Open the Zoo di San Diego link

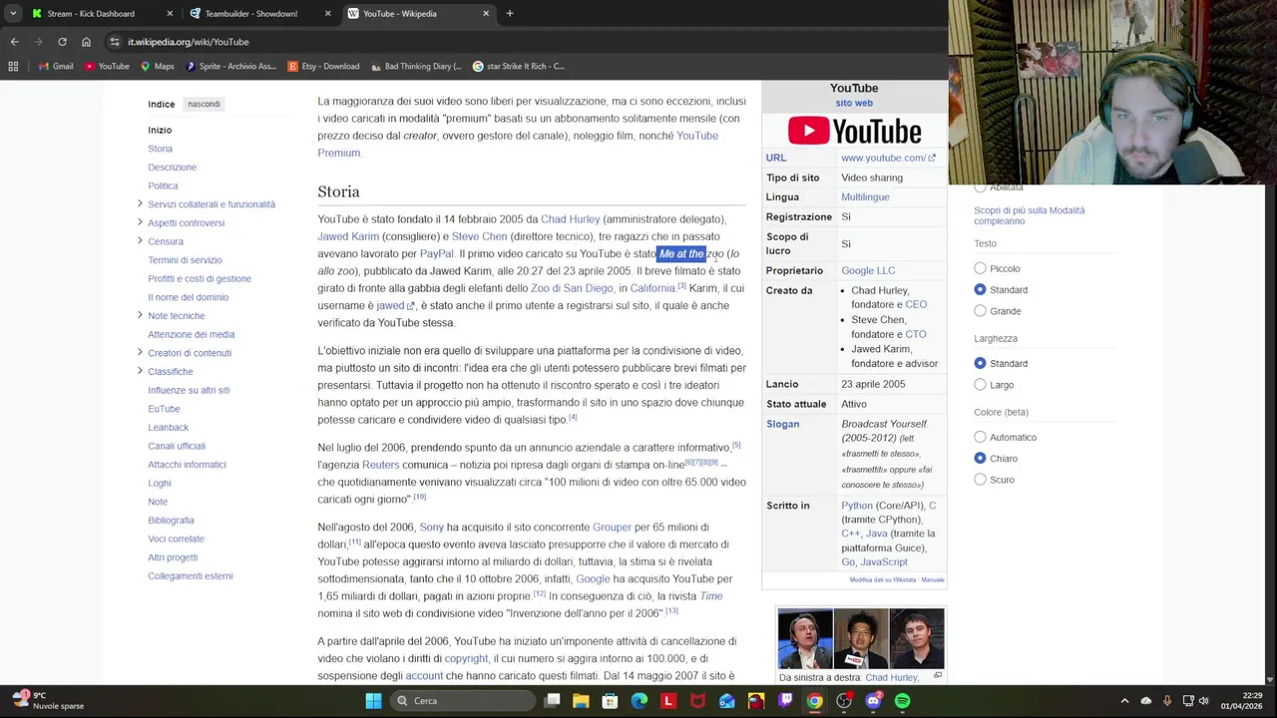[x=572, y=288]
